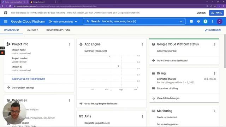Go to project settings link
This screenshot has height=127, width=226.
point(23,87)
